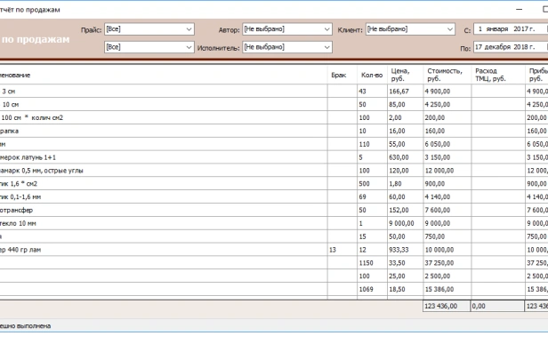Click the start date field 1 января 2017
This screenshot has height=360, width=548.
pos(509,29)
